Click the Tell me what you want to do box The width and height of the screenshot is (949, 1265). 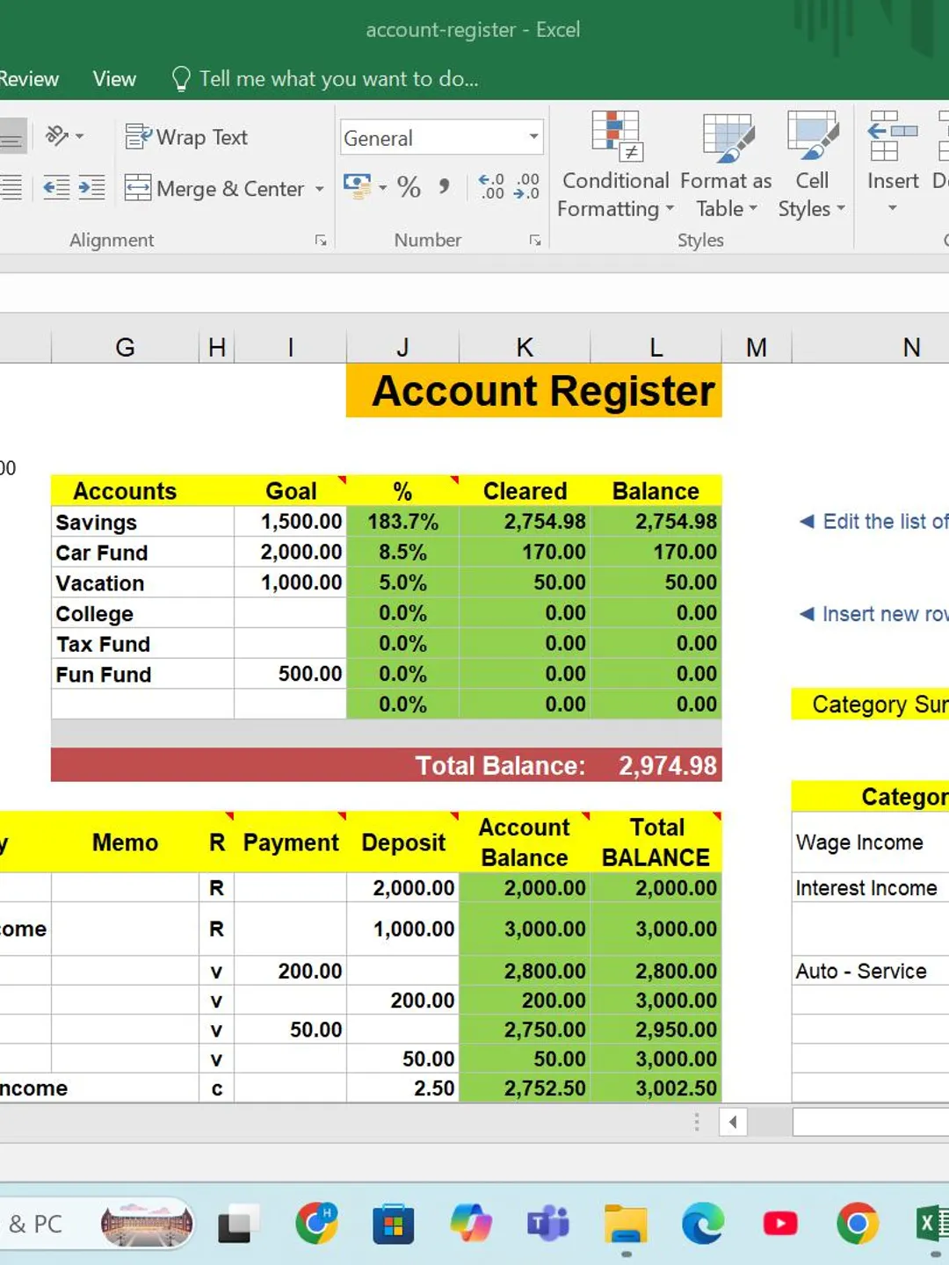(325, 79)
